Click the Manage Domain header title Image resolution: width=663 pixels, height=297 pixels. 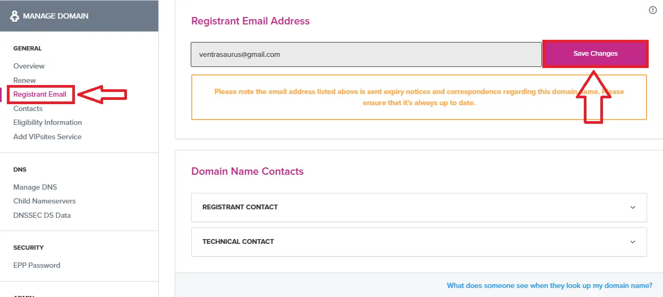coord(55,16)
